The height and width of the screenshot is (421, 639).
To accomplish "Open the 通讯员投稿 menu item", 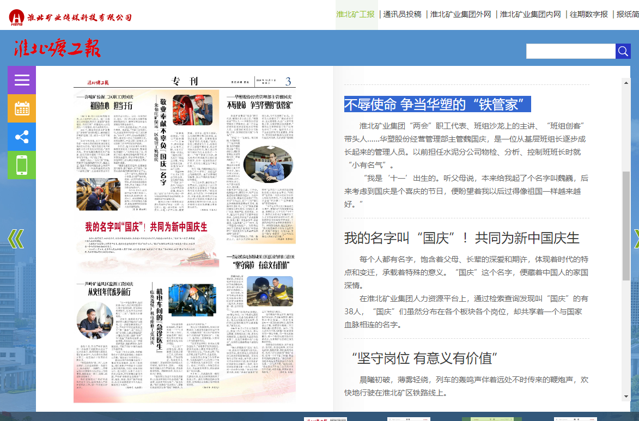I will pyautogui.click(x=402, y=14).
